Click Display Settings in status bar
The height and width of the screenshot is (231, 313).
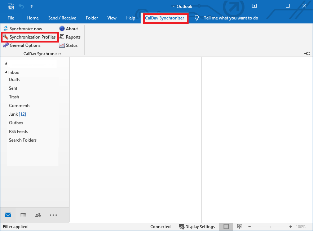197,227
